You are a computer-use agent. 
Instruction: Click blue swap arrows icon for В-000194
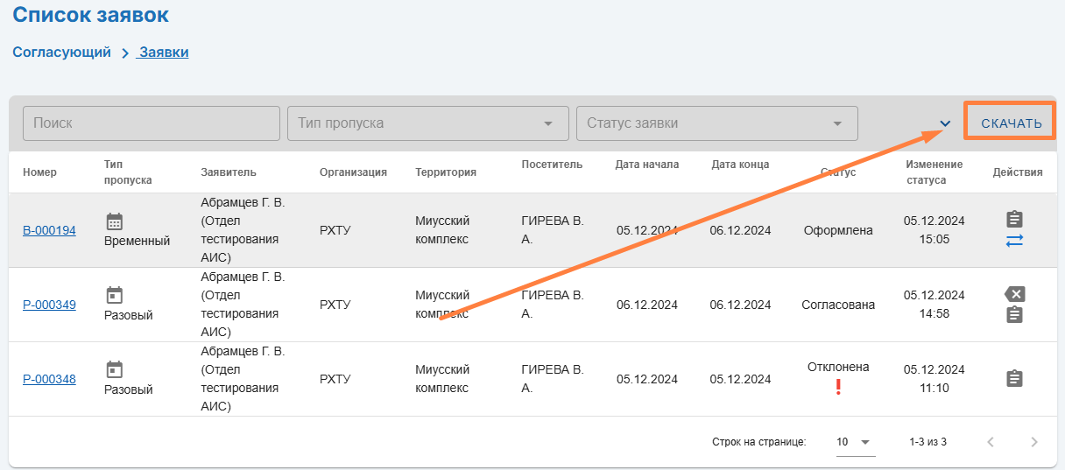click(x=1014, y=241)
